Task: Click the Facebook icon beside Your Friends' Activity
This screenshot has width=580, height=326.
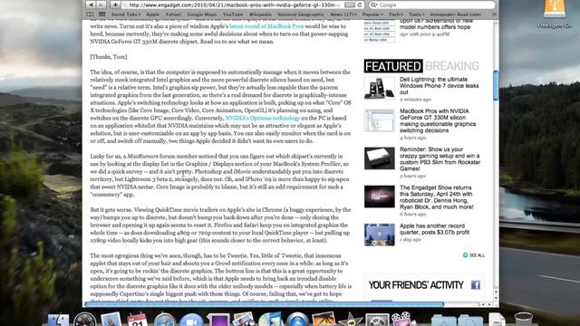Action: (475, 284)
